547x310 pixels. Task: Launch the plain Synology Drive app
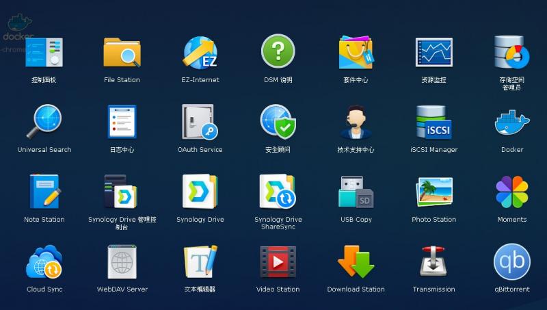tap(200, 192)
